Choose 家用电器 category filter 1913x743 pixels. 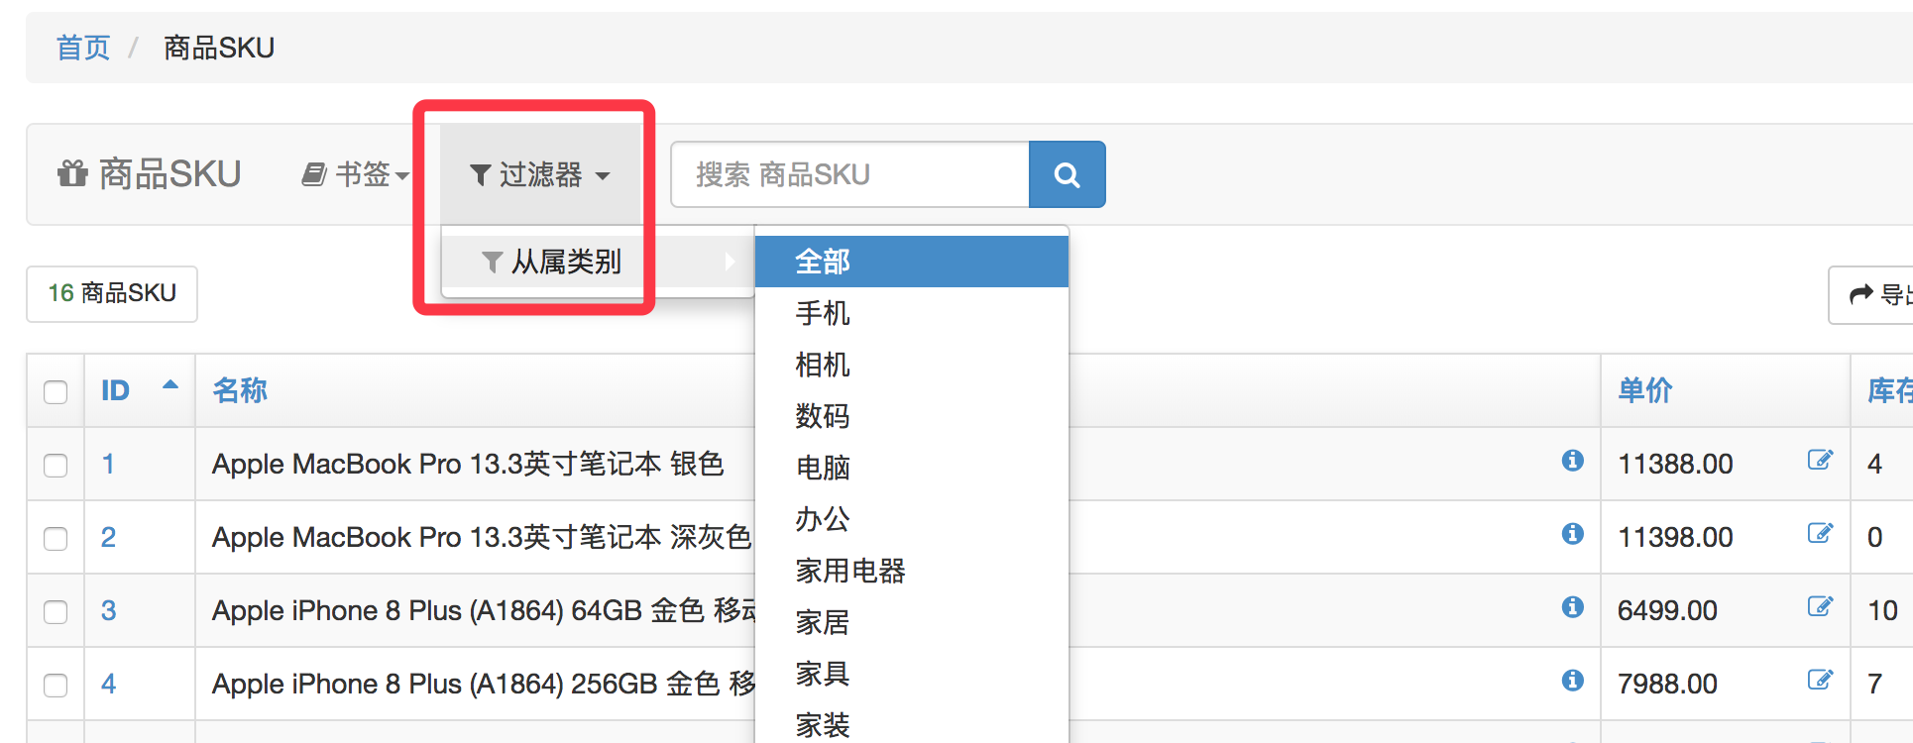[x=912, y=571]
